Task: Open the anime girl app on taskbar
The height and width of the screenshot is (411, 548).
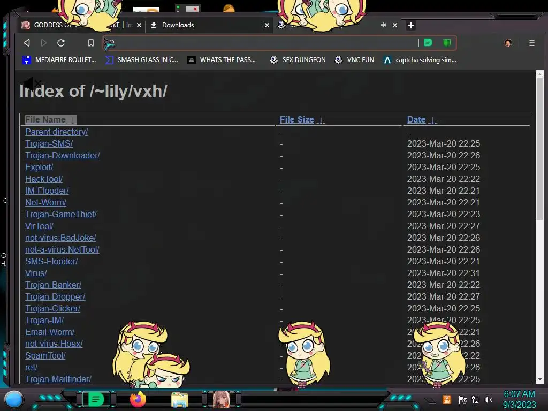Action: pyautogui.click(x=221, y=399)
